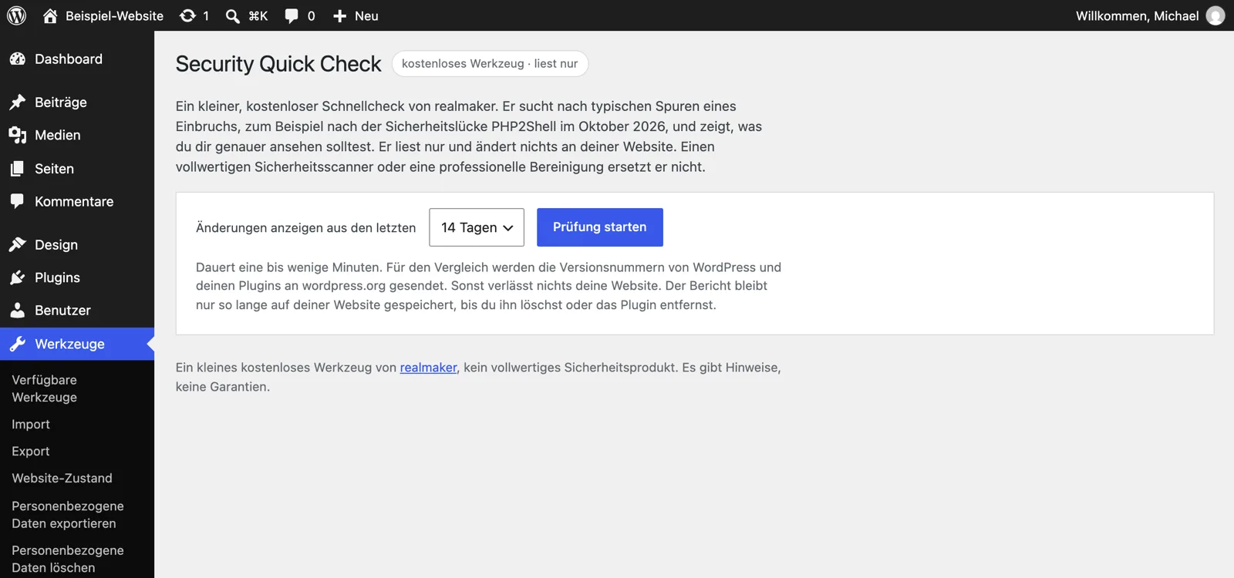Click the ⌘K shortcut label
Image resolution: width=1234 pixels, height=578 pixels.
[x=258, y=16]
